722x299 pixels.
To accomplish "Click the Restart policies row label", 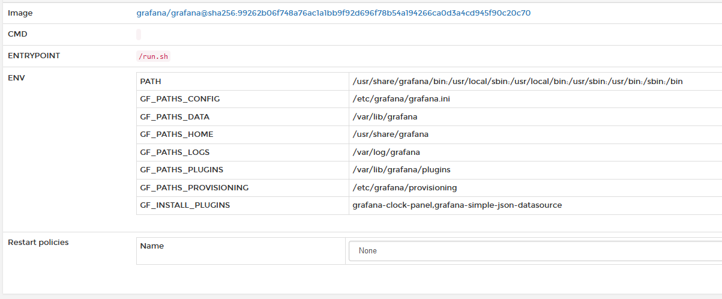I will pyautogui.click(x=38, y=243).
